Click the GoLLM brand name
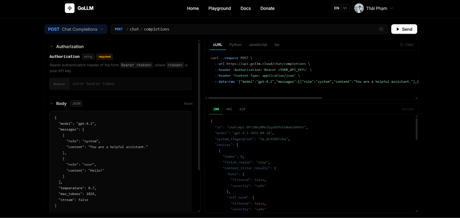 (x=85, y=8)
